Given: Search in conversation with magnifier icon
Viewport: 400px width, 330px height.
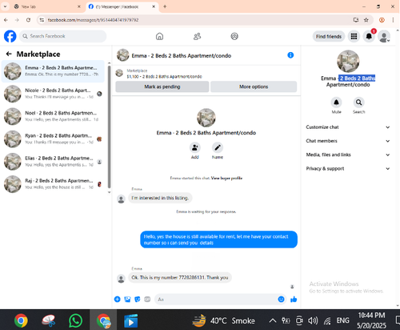Looking at the screenshot, I should tap(359, 103).
